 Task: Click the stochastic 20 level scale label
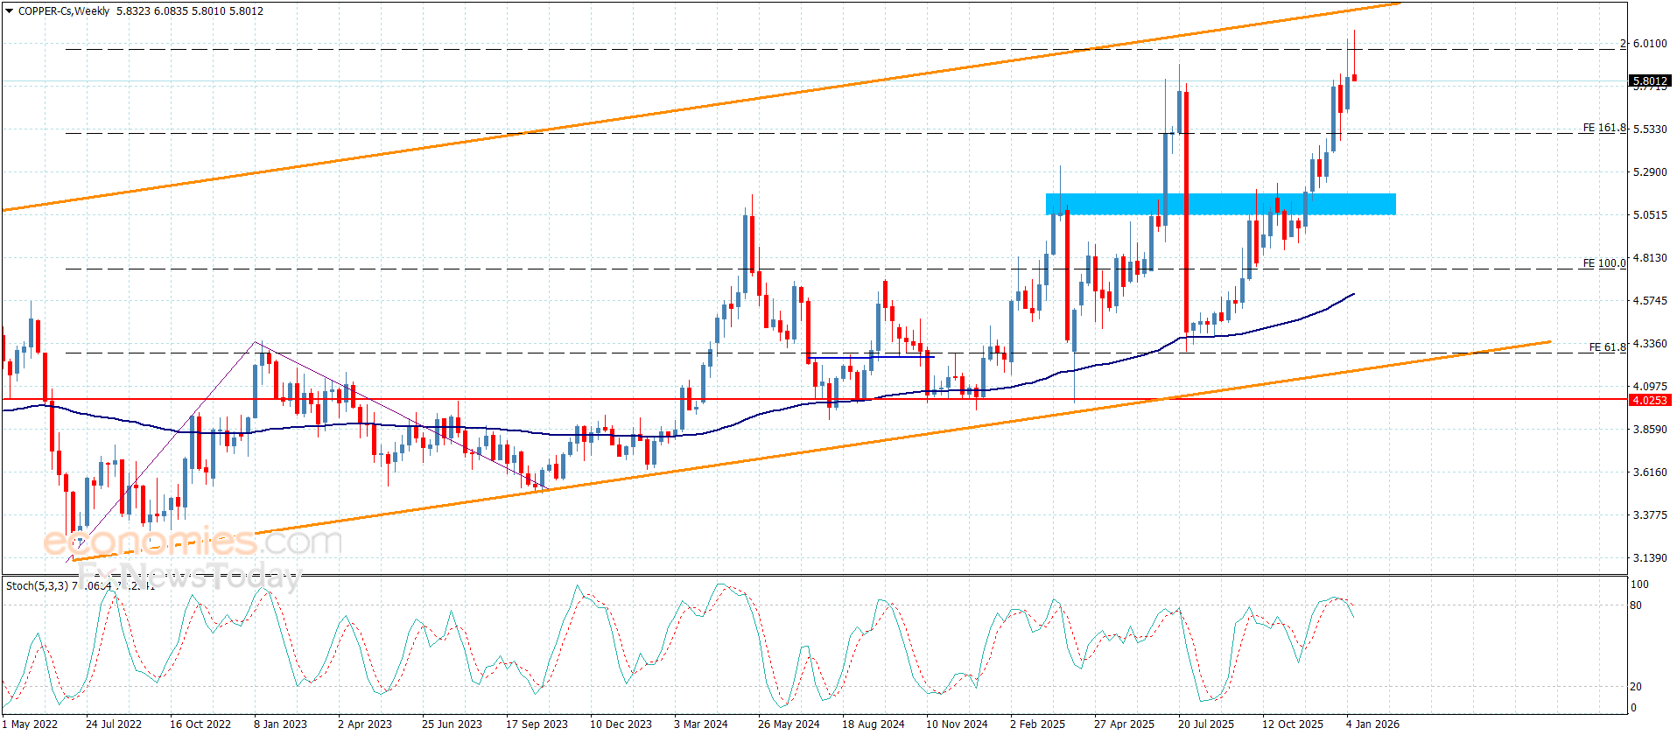point(1636,686)
